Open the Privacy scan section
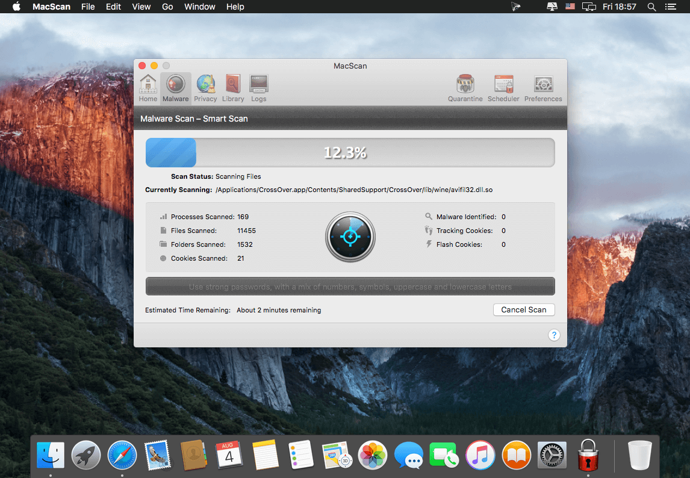 pyautogui.click(x=205, y=88)
